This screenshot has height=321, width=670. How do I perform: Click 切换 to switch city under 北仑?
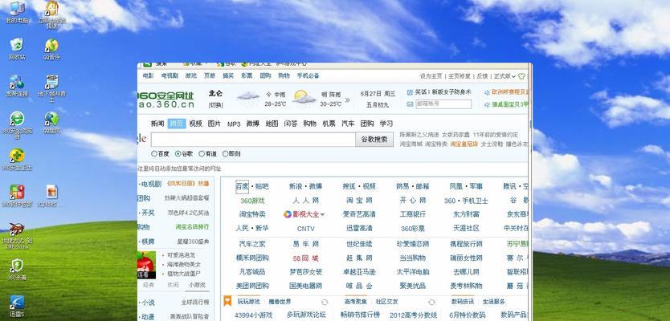click(x=216, y=104)
